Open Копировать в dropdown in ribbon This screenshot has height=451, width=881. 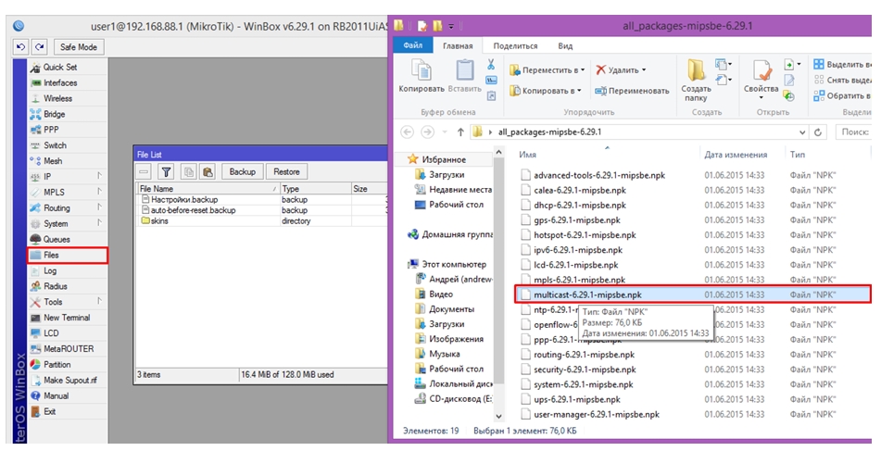(546, 91)
